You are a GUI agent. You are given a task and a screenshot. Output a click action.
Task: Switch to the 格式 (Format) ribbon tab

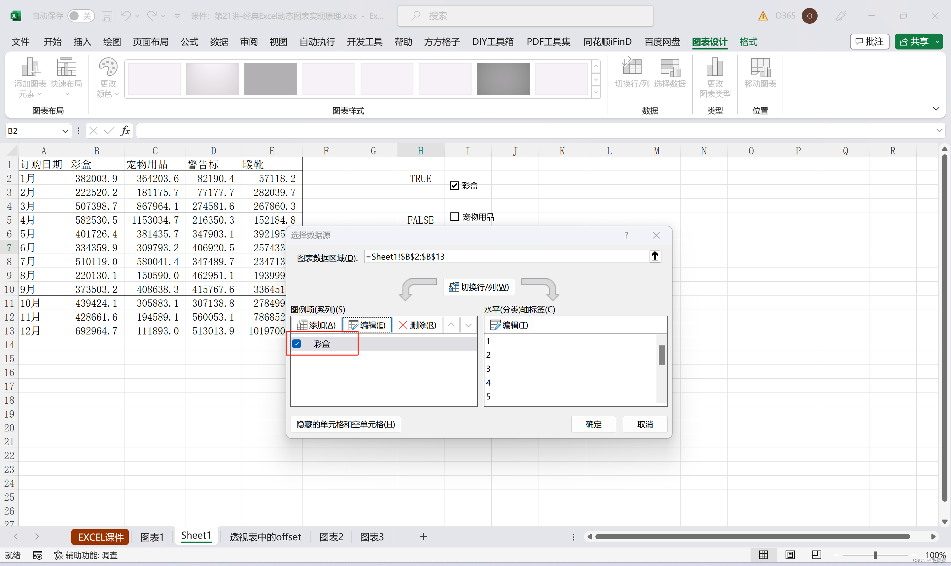pos(748,42)
